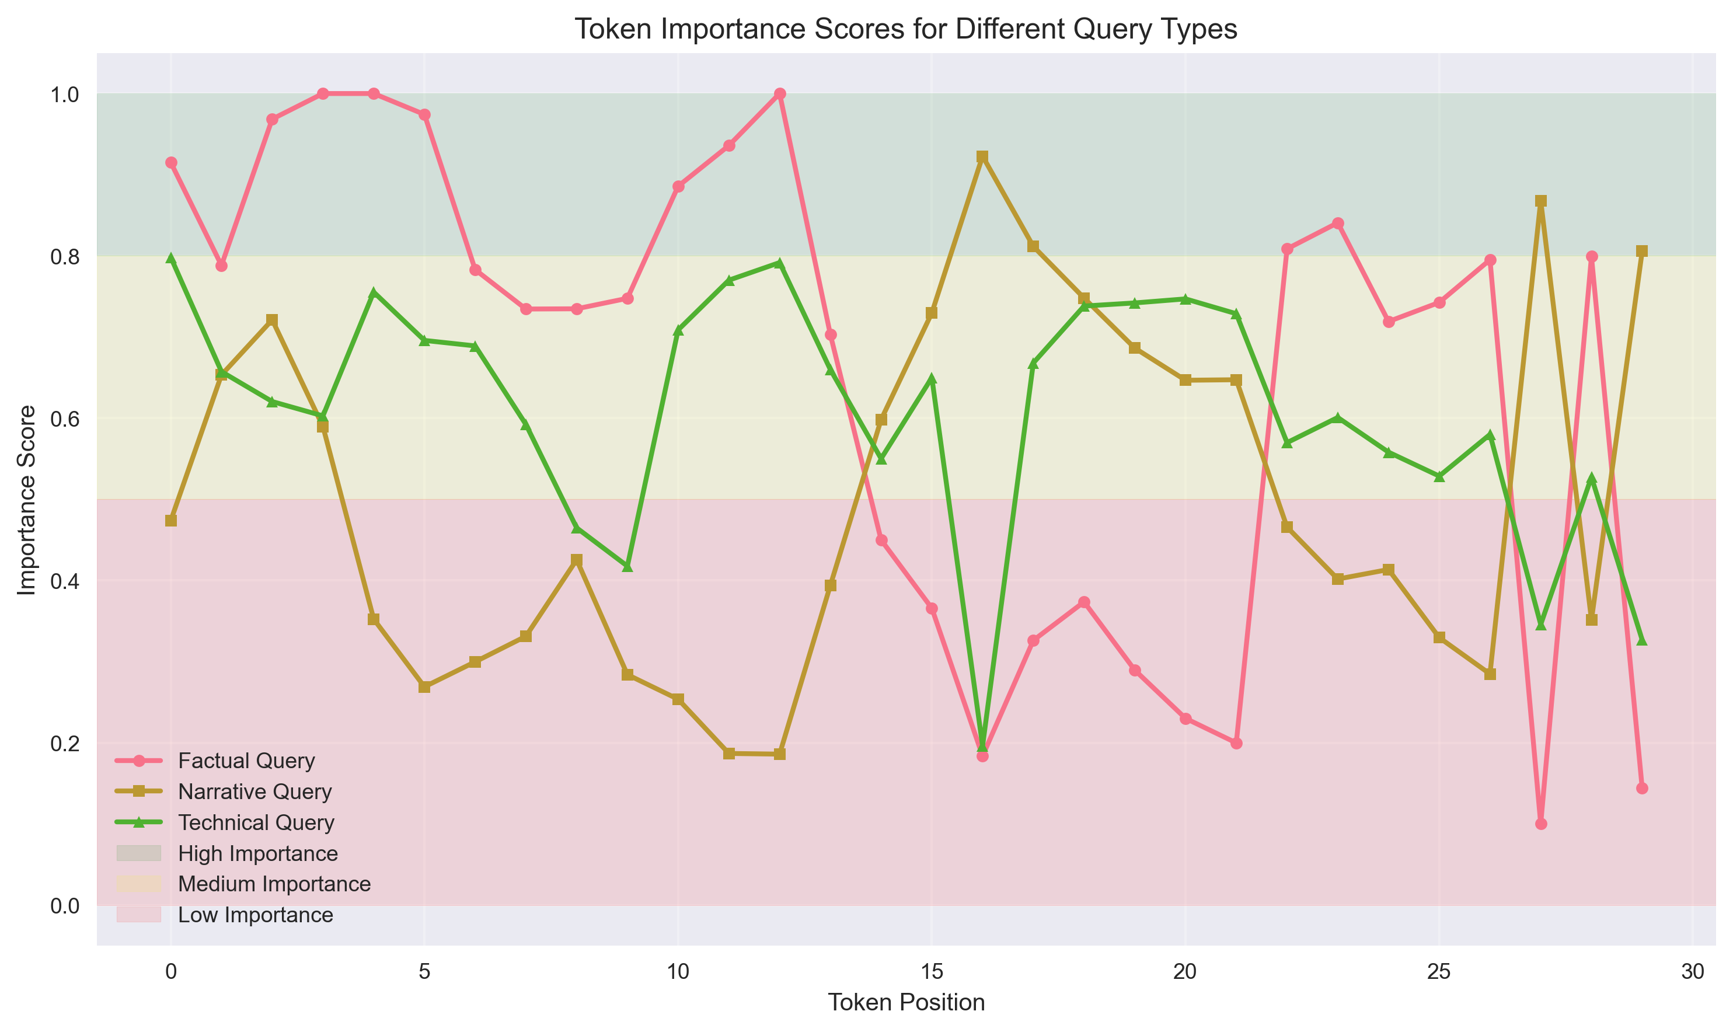Select the Narrative Query peak at token 16

982,157
